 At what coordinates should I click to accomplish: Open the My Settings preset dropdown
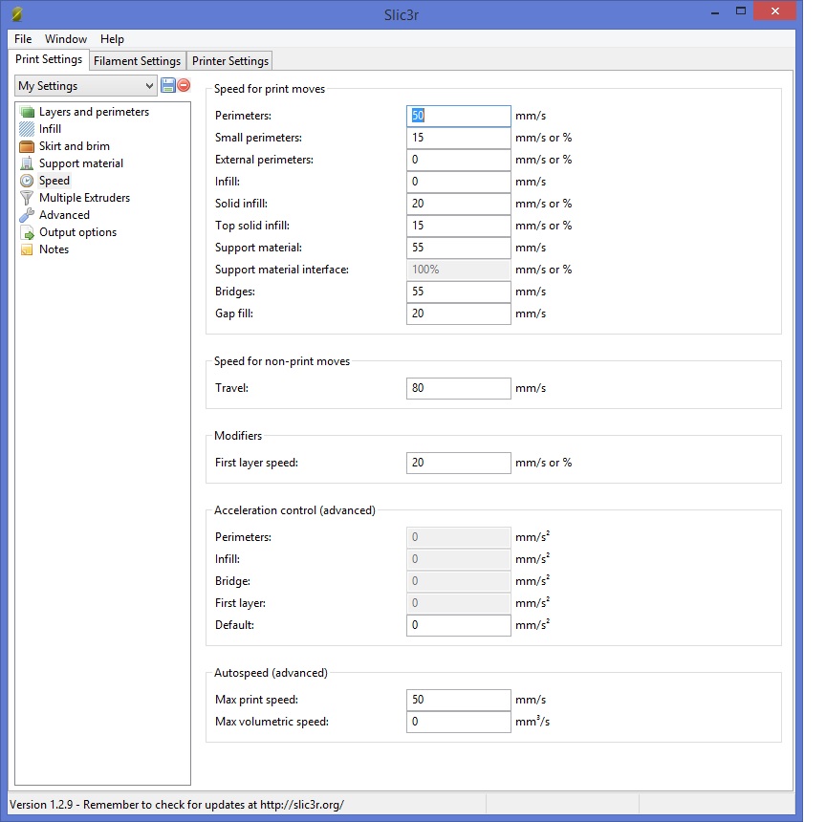pos(86,86)
